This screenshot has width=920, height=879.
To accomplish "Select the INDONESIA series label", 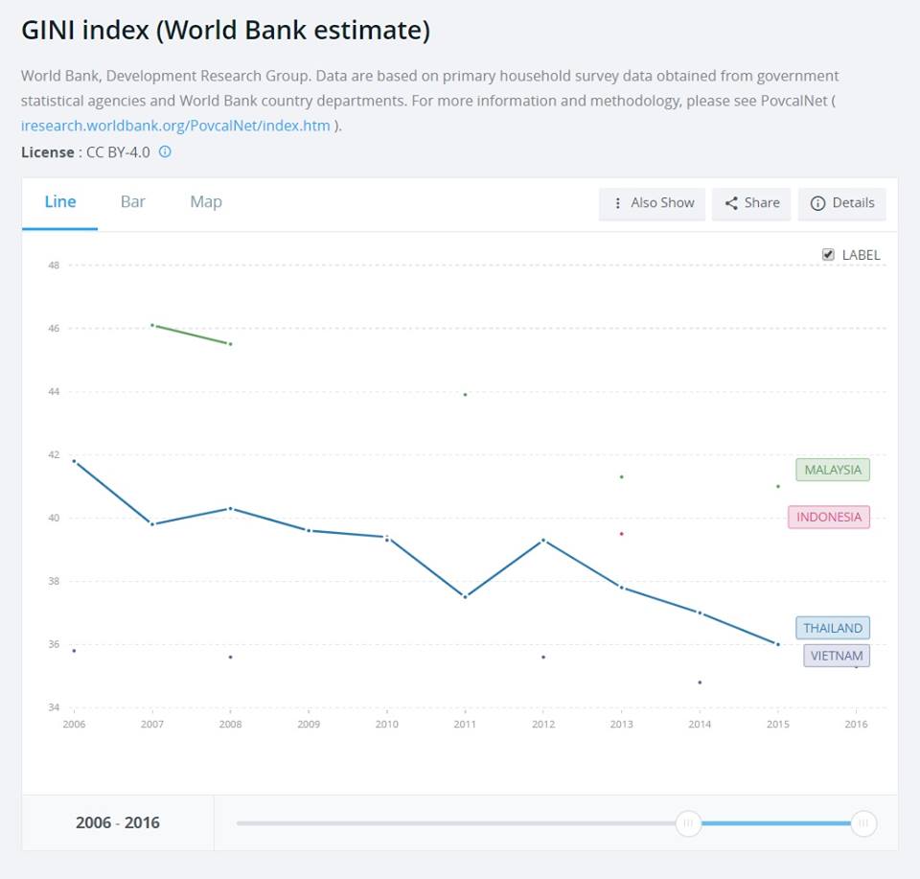I will pos(829,517).
